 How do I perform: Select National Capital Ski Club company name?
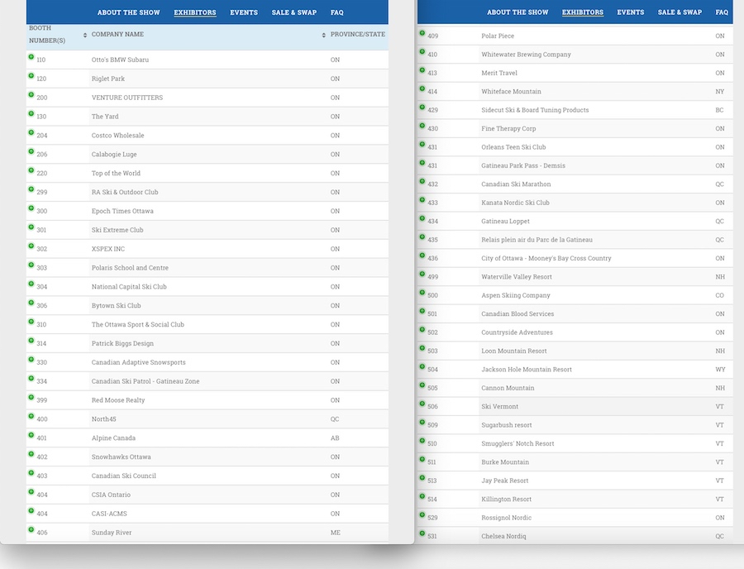coord(129,287)
